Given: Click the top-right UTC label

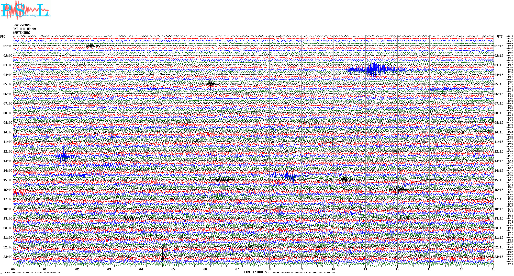Looking at the screenshot, I should pyautogui.click(x=500, y=37).
